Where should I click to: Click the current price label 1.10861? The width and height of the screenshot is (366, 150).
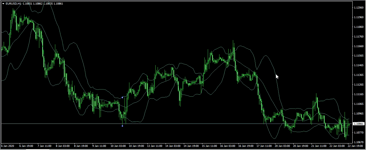tap(358, 124)
